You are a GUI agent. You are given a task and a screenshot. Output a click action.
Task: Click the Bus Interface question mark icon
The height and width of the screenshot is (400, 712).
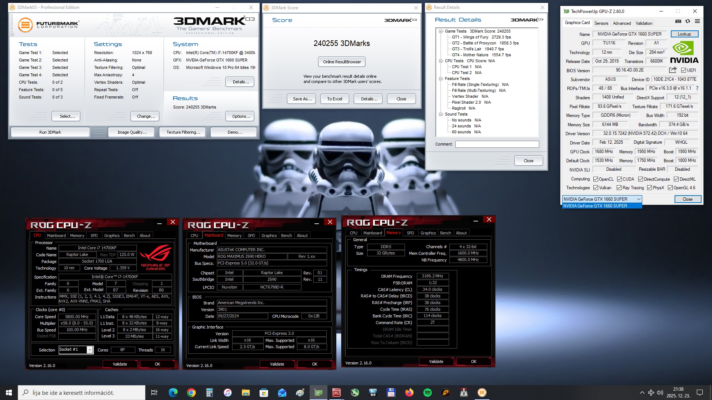697,88
